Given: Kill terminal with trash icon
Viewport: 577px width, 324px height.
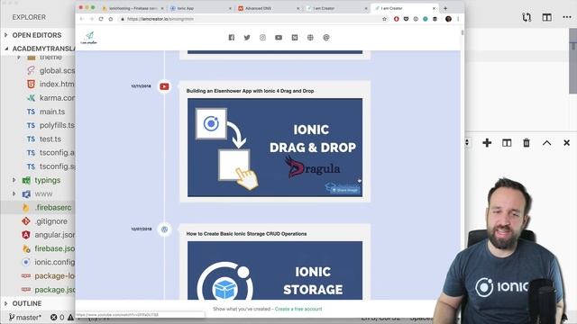Looking at the screenshot, I should coord(527,143).
